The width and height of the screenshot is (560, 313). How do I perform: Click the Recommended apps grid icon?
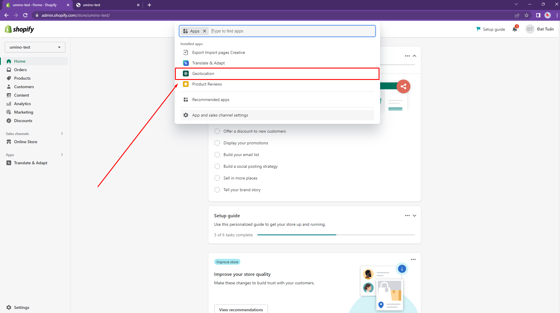(186, 100)
